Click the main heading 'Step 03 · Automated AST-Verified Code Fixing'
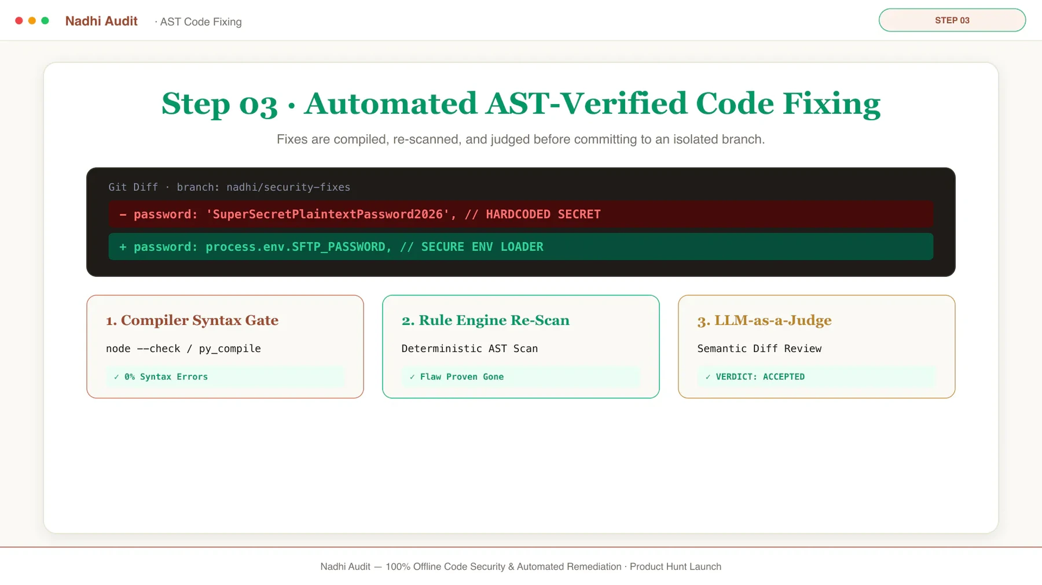 pos(521,104)
